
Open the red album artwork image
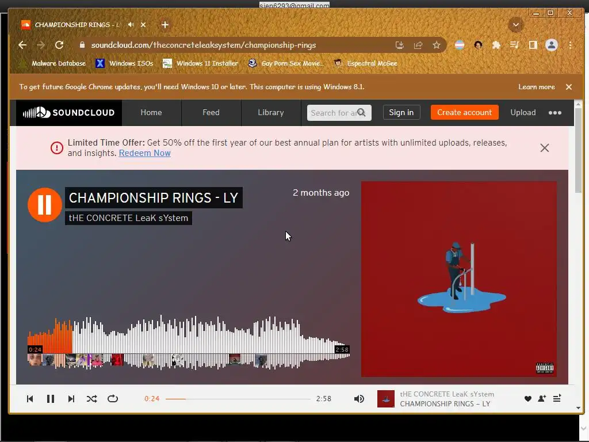pos(459,279)
